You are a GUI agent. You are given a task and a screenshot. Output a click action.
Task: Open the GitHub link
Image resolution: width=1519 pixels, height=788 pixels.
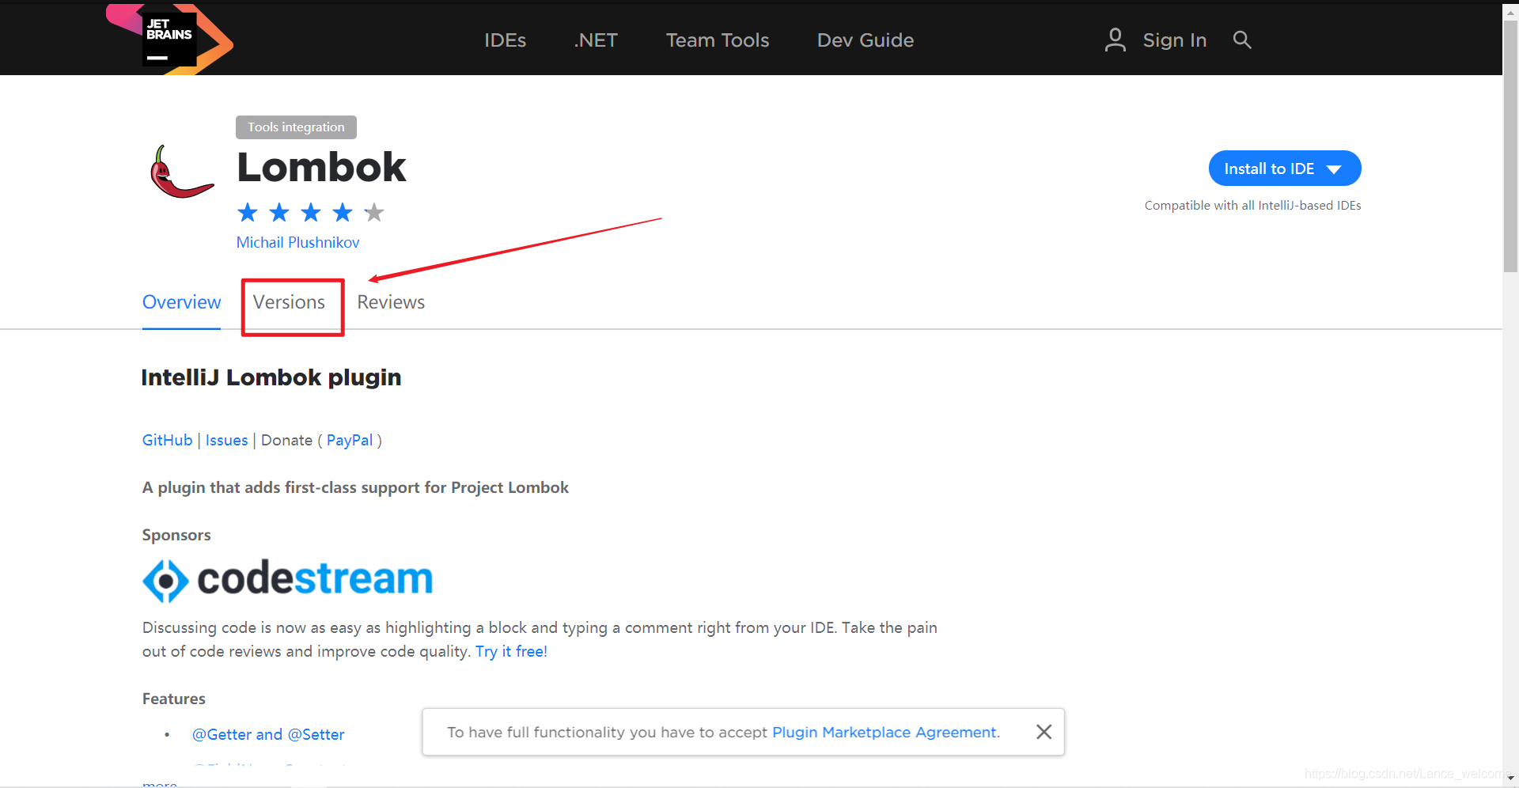(167, 441)
